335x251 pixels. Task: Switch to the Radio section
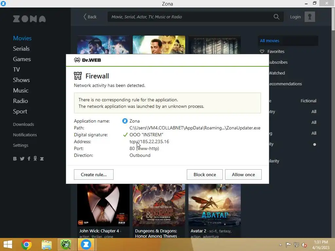(21, 101)
